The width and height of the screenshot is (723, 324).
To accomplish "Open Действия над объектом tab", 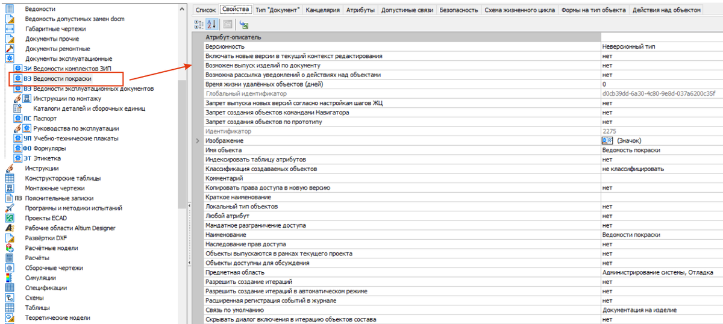I will (x=666, y=10).
